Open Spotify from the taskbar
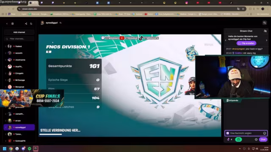Screen dimensions: 271x152 coord(29,149)
